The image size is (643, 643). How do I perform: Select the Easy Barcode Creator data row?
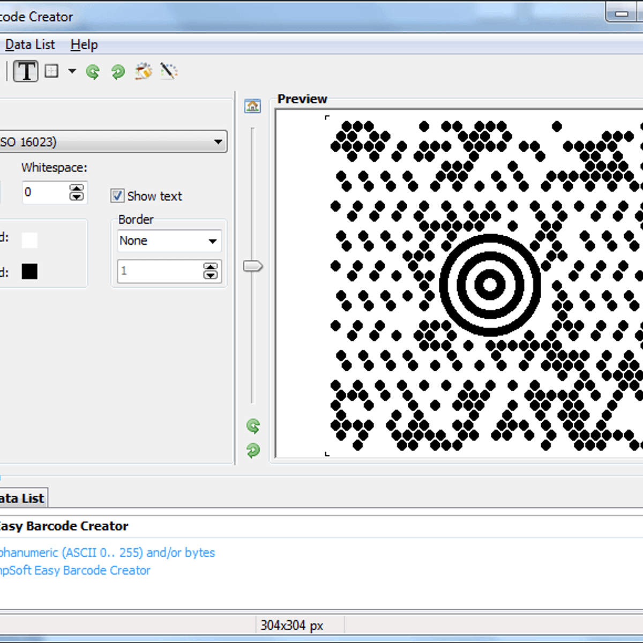pos(74,570)
